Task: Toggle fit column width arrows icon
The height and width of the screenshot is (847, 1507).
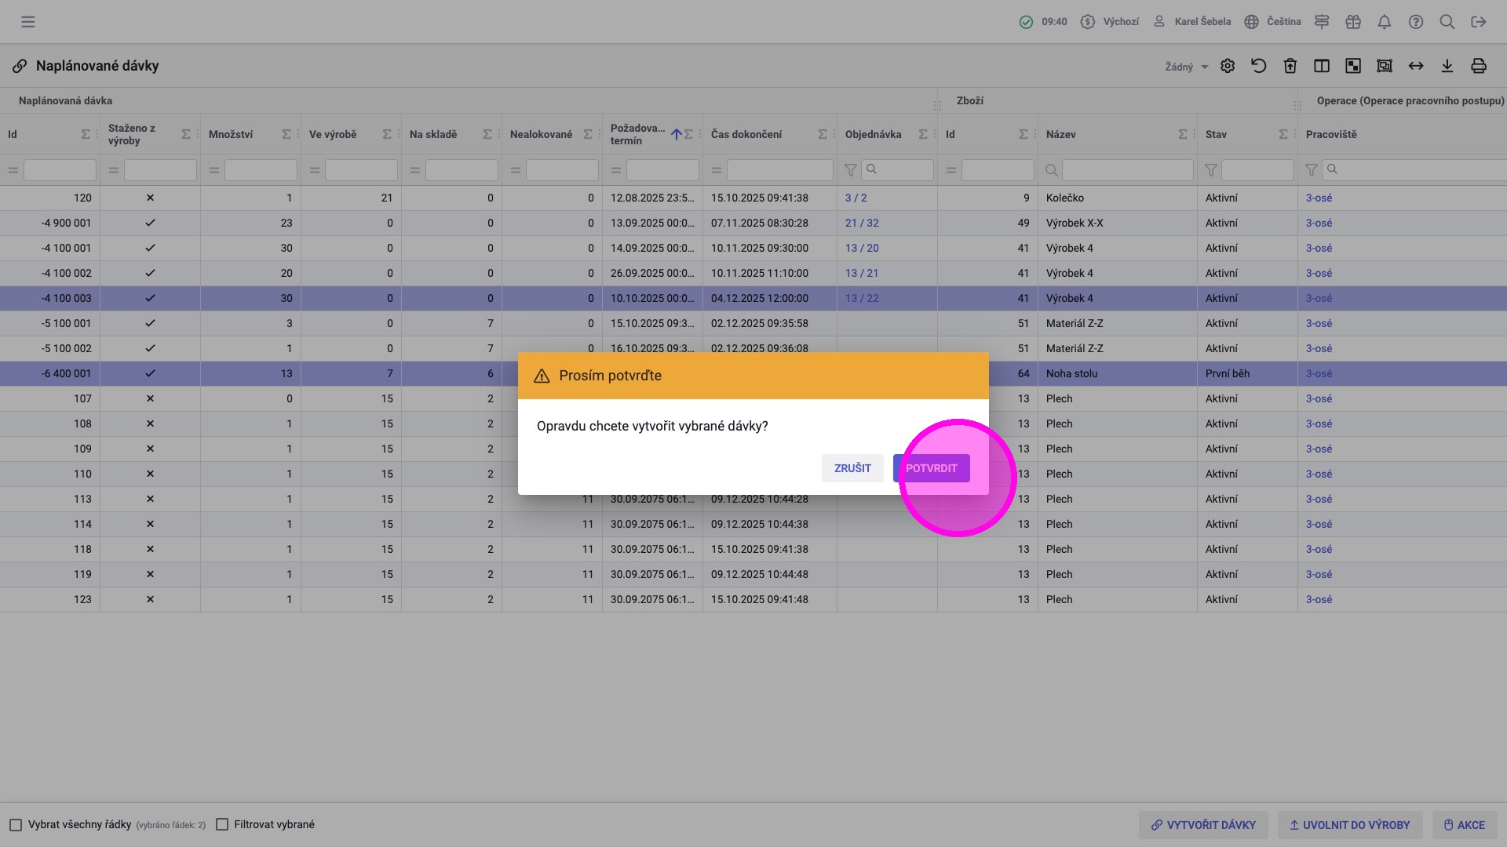Action: (x=1416, y=66)
